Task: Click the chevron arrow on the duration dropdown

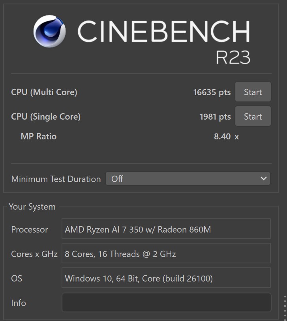Action: click(264, 179)
